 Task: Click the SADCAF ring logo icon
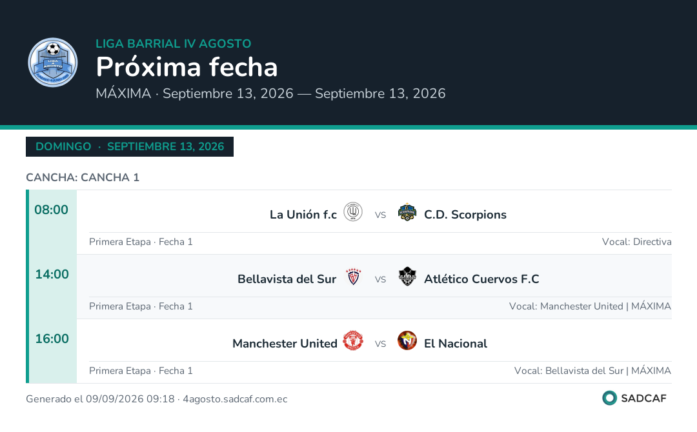pos(609,398)
